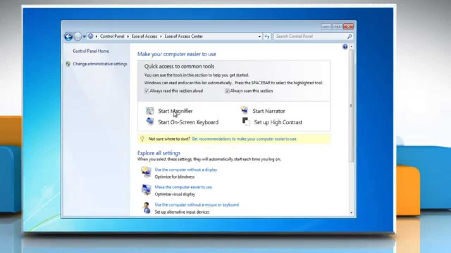Start On-Screen Keyboard
Viewport: 451px width, 253px height.
coord(188,122)
